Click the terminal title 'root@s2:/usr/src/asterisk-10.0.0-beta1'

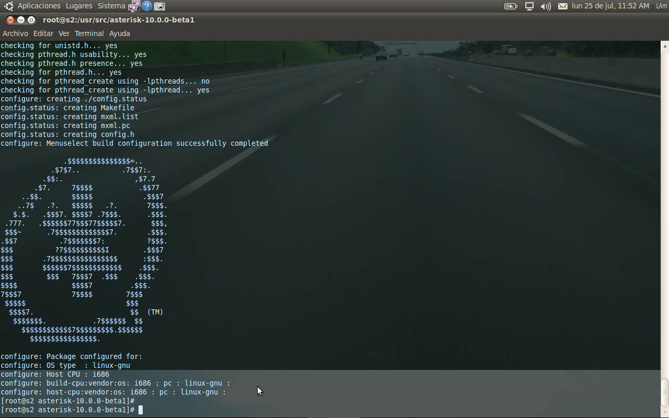point(119,20)
